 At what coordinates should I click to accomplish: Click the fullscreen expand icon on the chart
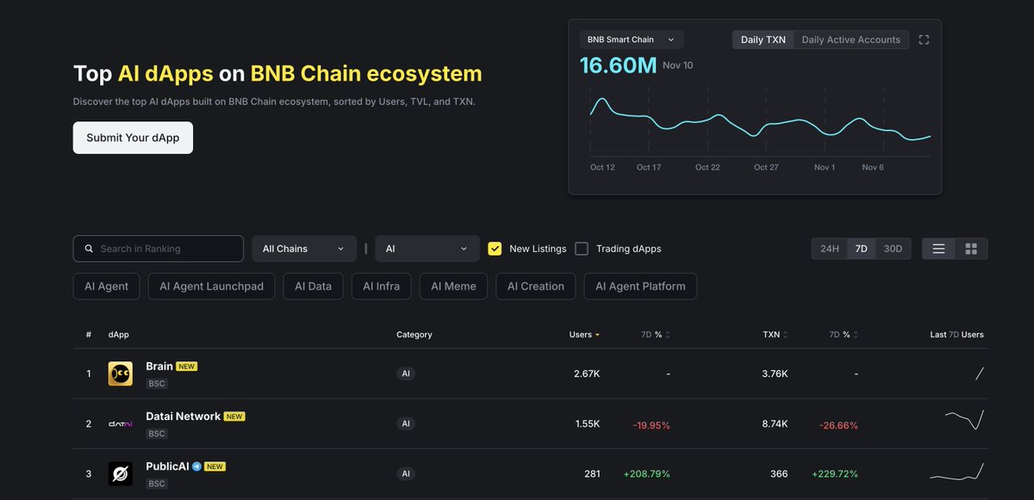924,39
